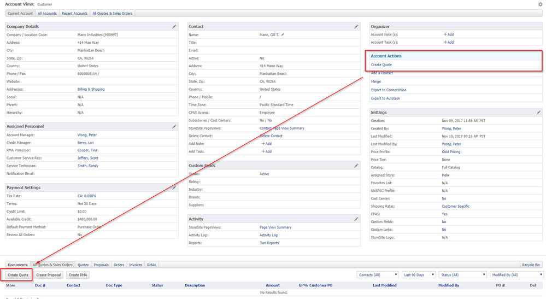This screenshot has height=299, width=546.
Task: Edit Assigned Personnel via pencil icon
Action: point(174,126)
